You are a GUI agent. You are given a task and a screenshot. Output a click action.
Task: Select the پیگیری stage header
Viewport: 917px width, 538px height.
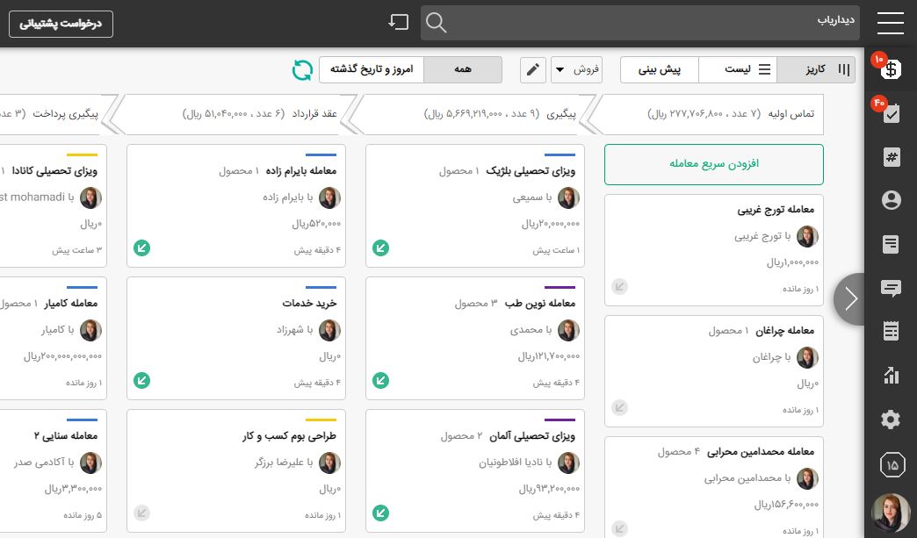click(x=472, y=114)
